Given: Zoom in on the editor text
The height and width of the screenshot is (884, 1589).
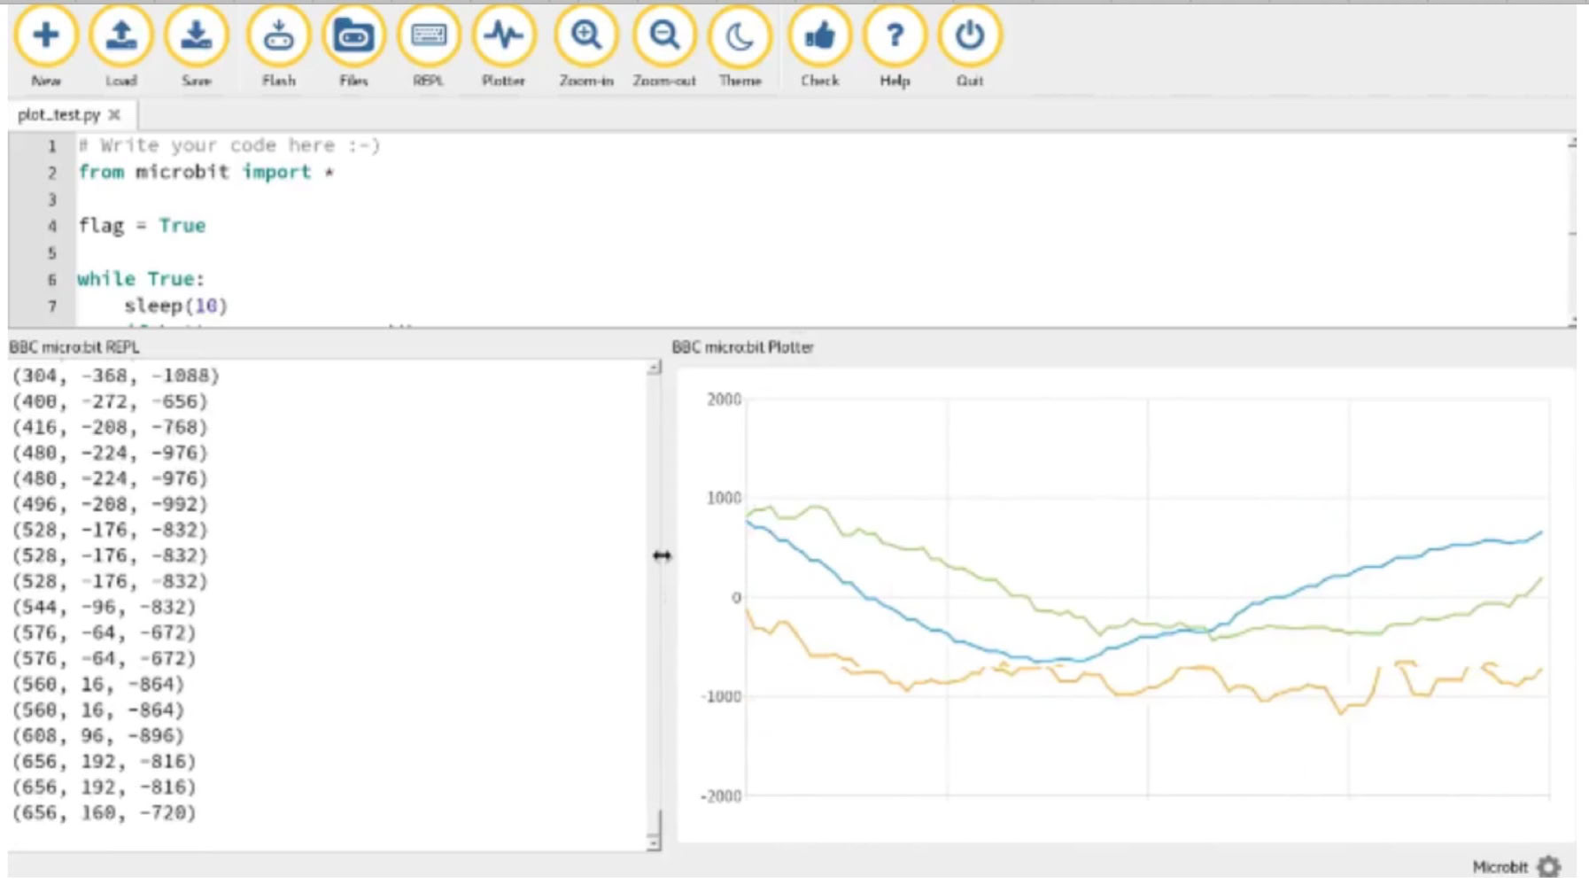Looking at the screenshot, I should (585, 37).
